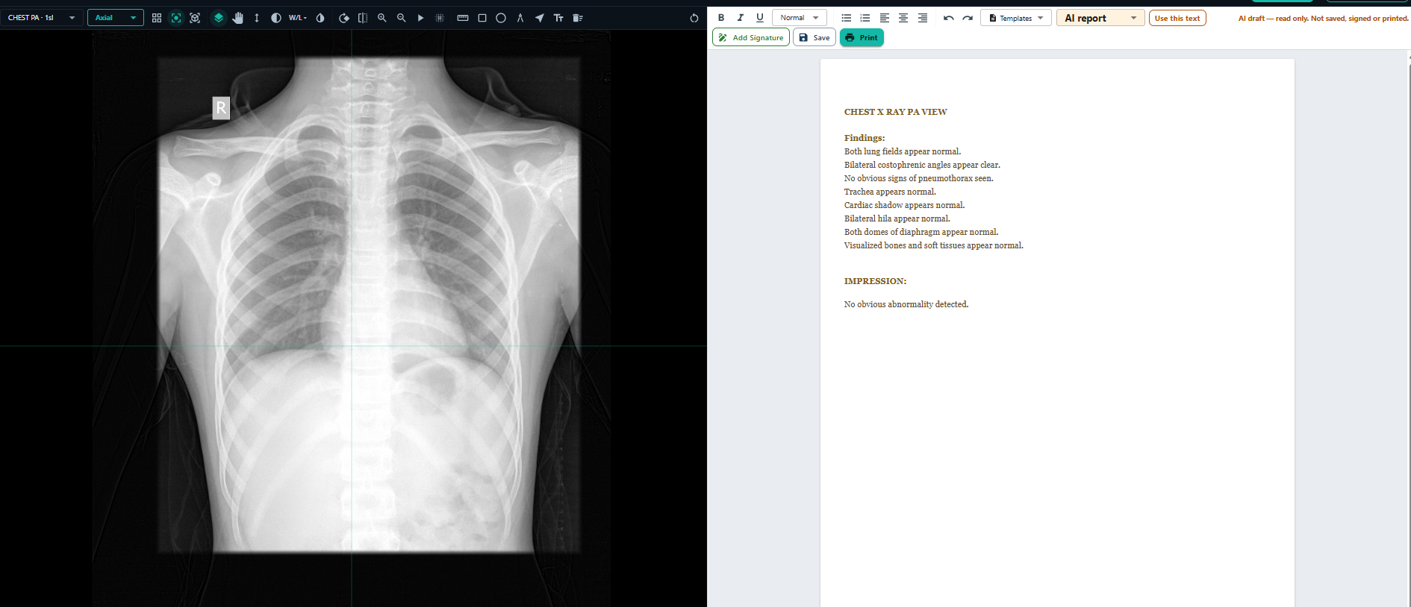
Task: Open the CHEST PA series dropdown
Action: (x=42, y=17)
